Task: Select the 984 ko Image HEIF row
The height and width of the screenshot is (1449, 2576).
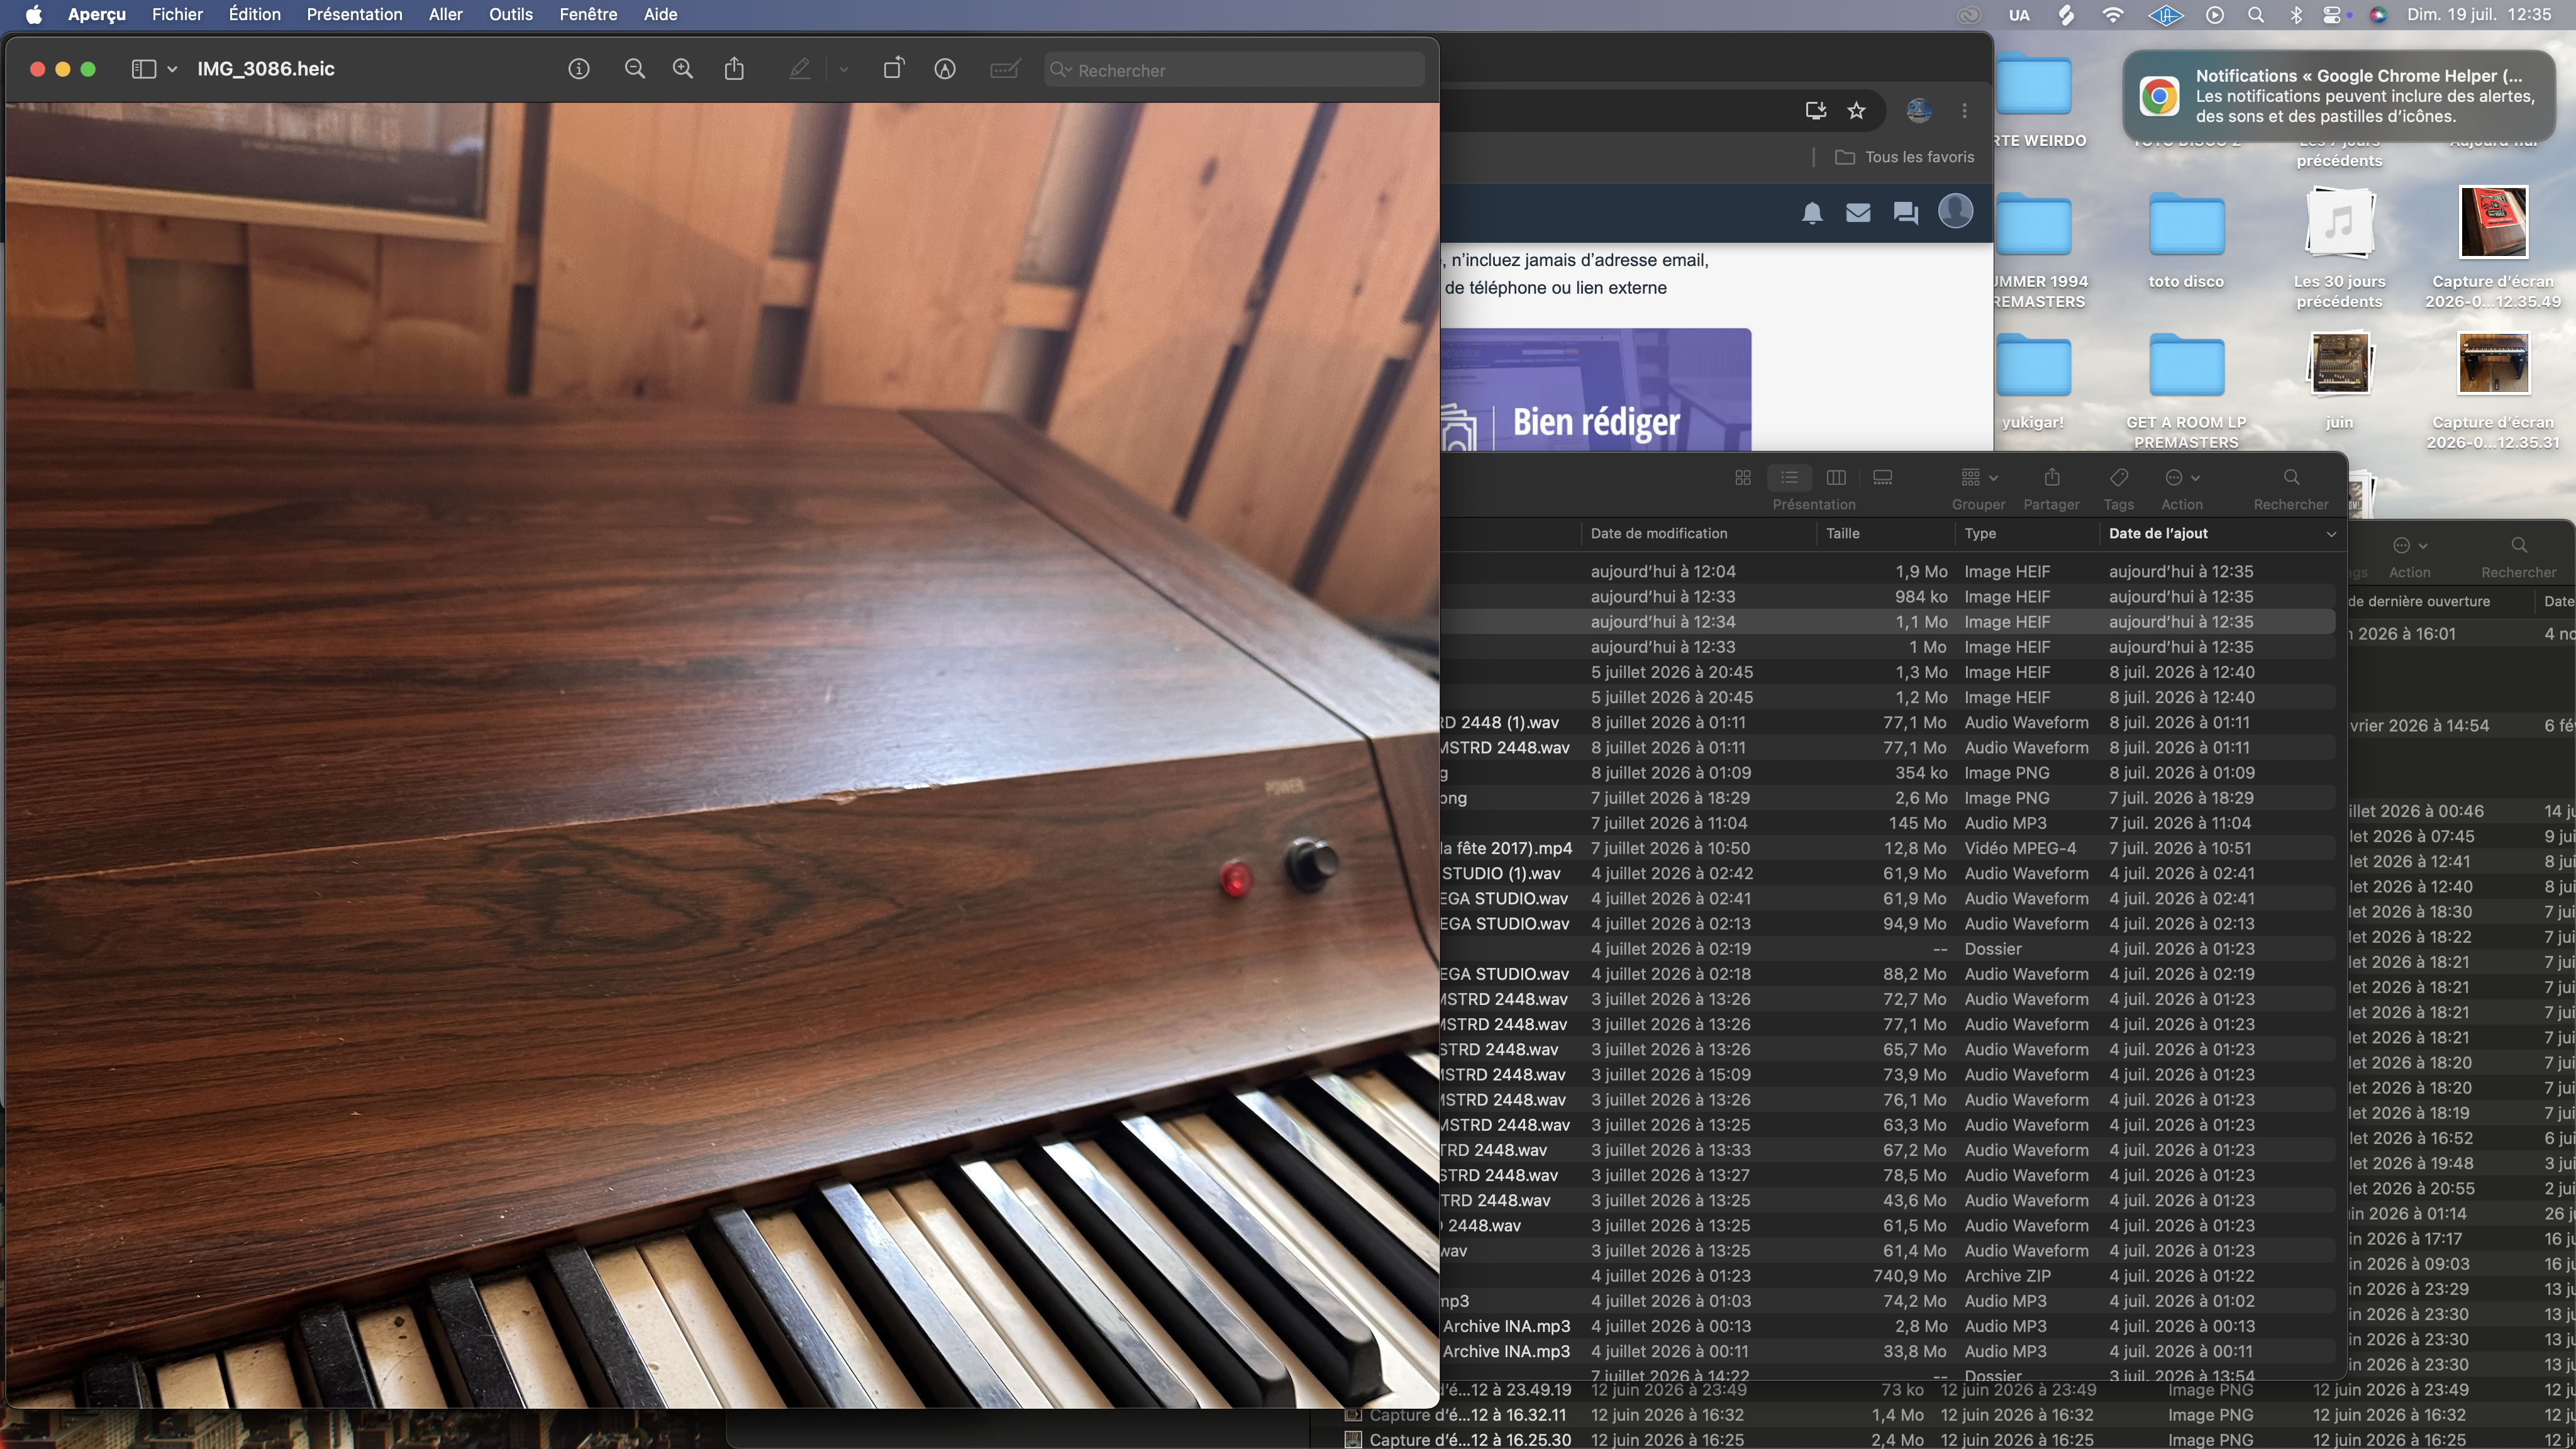Action: pyautogui.click(x=1888, y=597)
